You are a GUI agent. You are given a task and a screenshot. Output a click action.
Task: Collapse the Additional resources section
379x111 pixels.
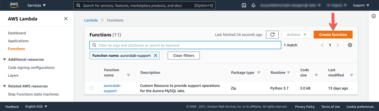tap(4, 59)
